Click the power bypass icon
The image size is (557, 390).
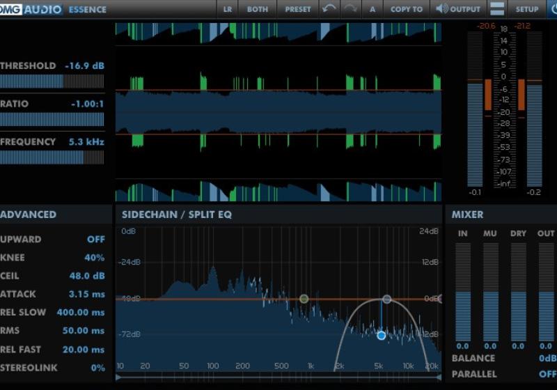coord(551,9)
